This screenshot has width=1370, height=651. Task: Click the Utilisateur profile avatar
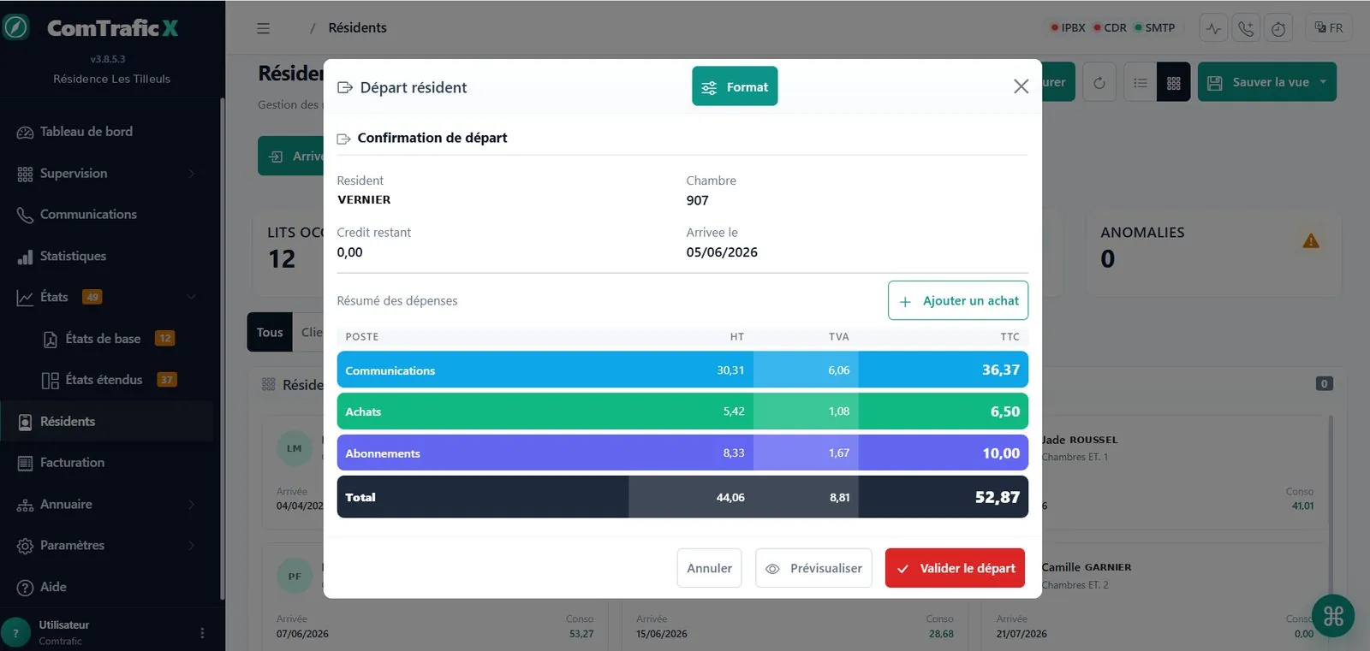pyautogui.click(x=15, y=633)
